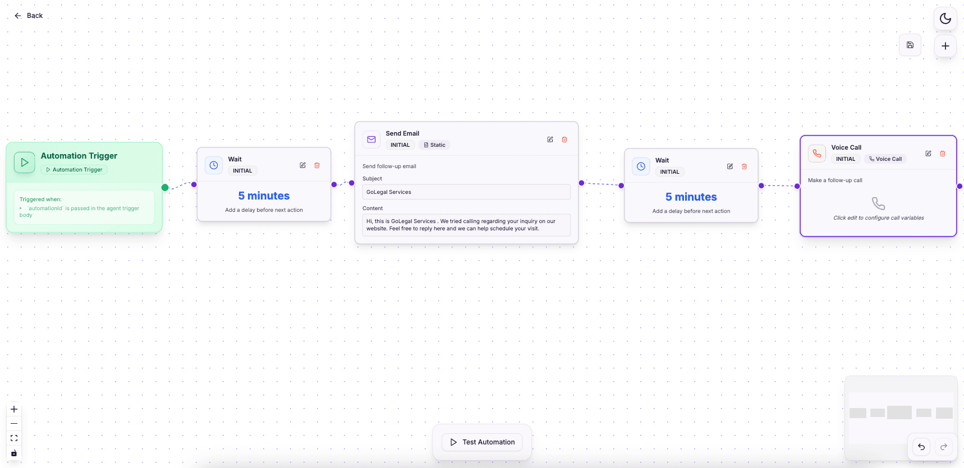The height and width of the screenshot is (468, 964).
Task: Fit the view to the canvas
Action: [14, 438]
